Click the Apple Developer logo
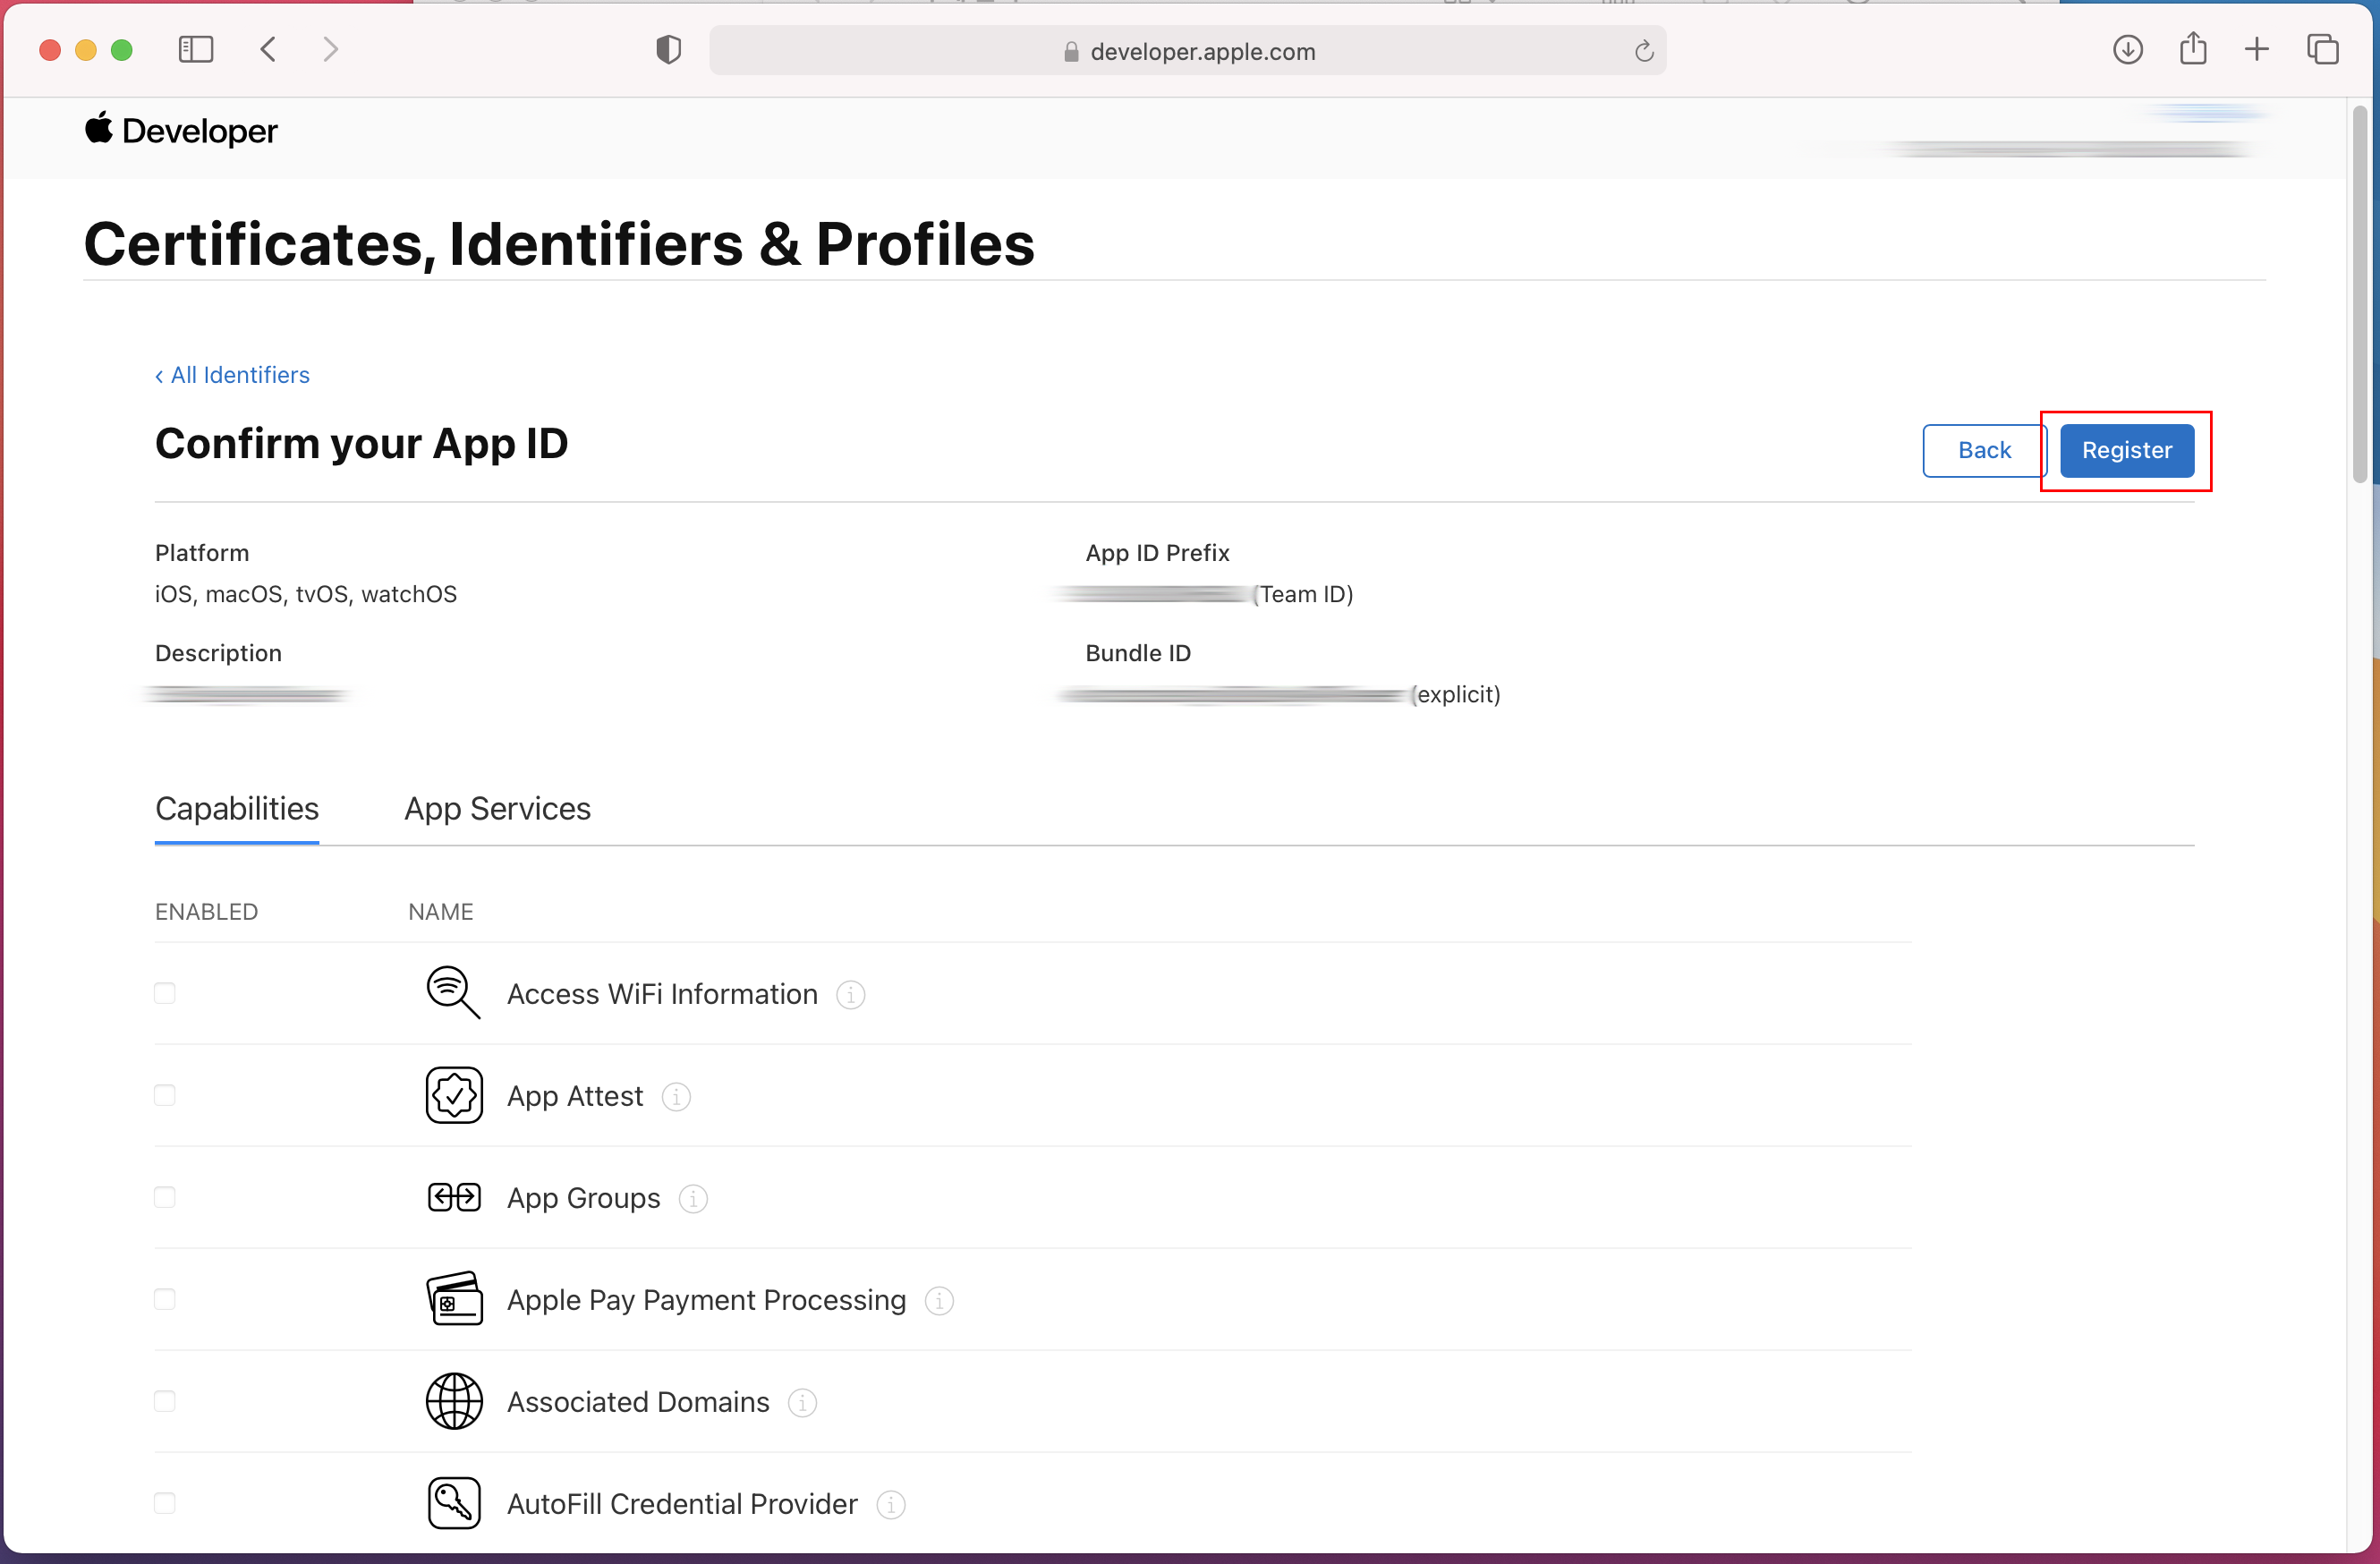The image size is (2380, 1564). pos(181,131)
